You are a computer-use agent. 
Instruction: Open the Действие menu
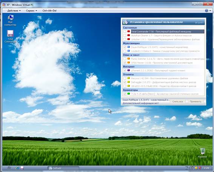point(14,11)
